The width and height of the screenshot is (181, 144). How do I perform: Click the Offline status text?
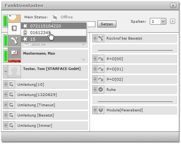coord(67,17)
